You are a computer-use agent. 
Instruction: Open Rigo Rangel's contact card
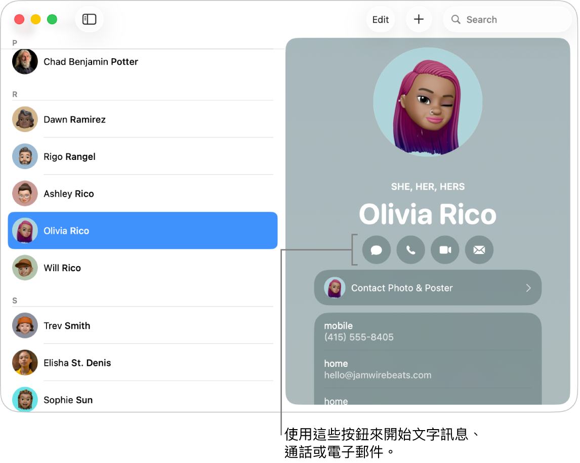pyautogui.click(x=143, y=157)
